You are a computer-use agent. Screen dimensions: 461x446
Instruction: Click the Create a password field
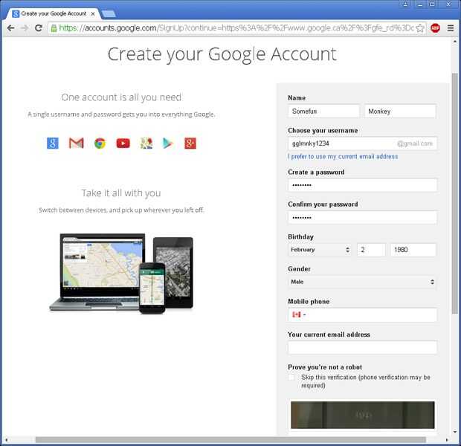(362, 185)
